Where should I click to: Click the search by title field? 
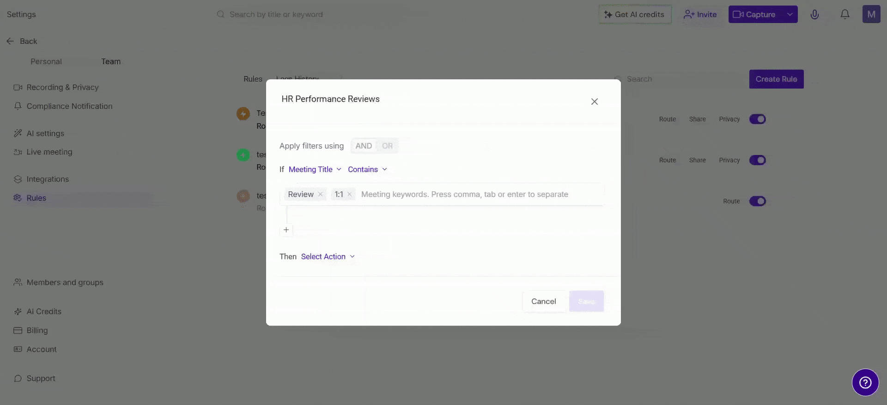276,14
